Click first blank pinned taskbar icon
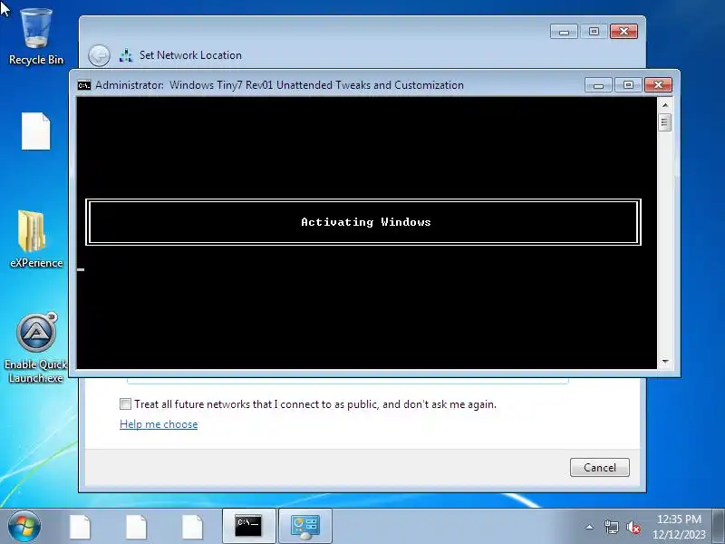Image resolution: width=725 pixels, height=544 pixels. (x=80, y=527)
